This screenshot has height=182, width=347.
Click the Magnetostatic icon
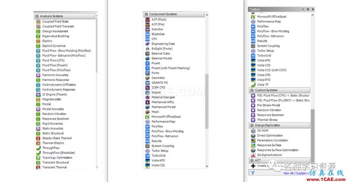point(38,99)
